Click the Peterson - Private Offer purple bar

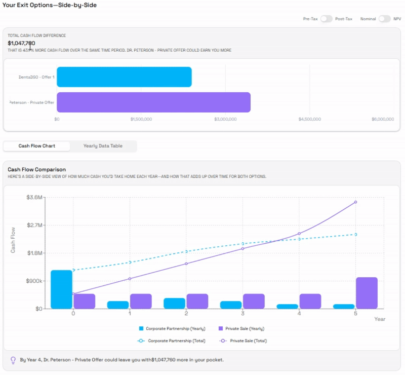[154, 102]
